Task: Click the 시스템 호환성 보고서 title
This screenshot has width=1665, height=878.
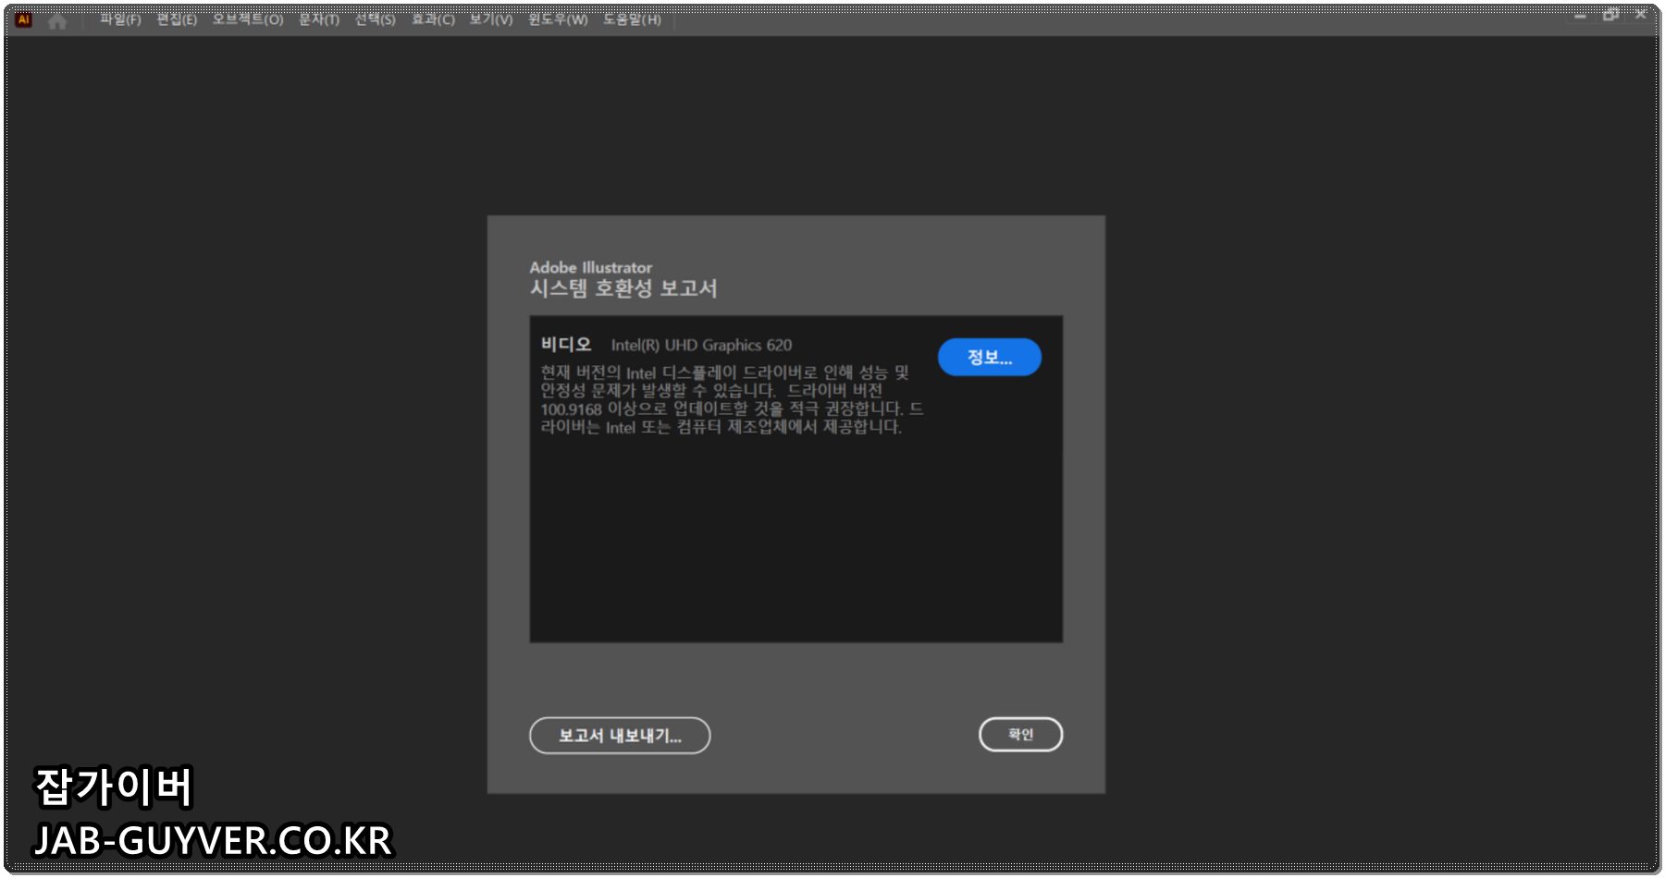Action: 623,288
